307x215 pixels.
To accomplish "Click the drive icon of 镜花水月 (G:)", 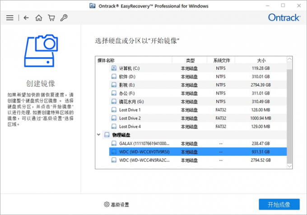I will 114,102.
